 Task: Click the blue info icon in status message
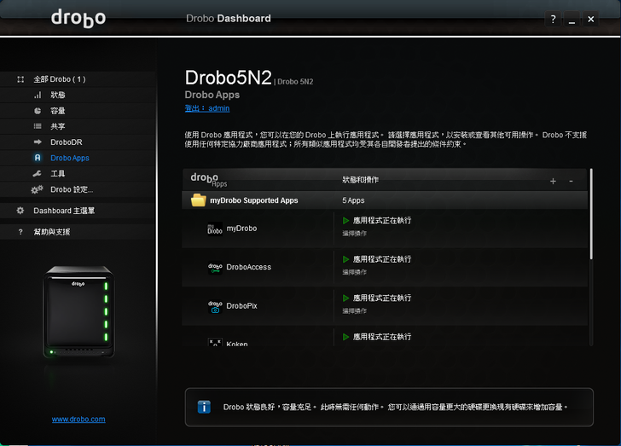pos(204,407)
